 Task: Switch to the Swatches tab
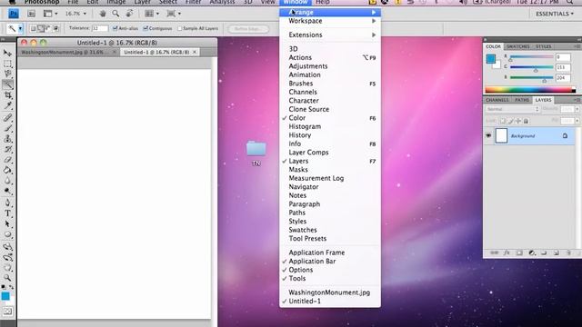(x=517, y=46)
